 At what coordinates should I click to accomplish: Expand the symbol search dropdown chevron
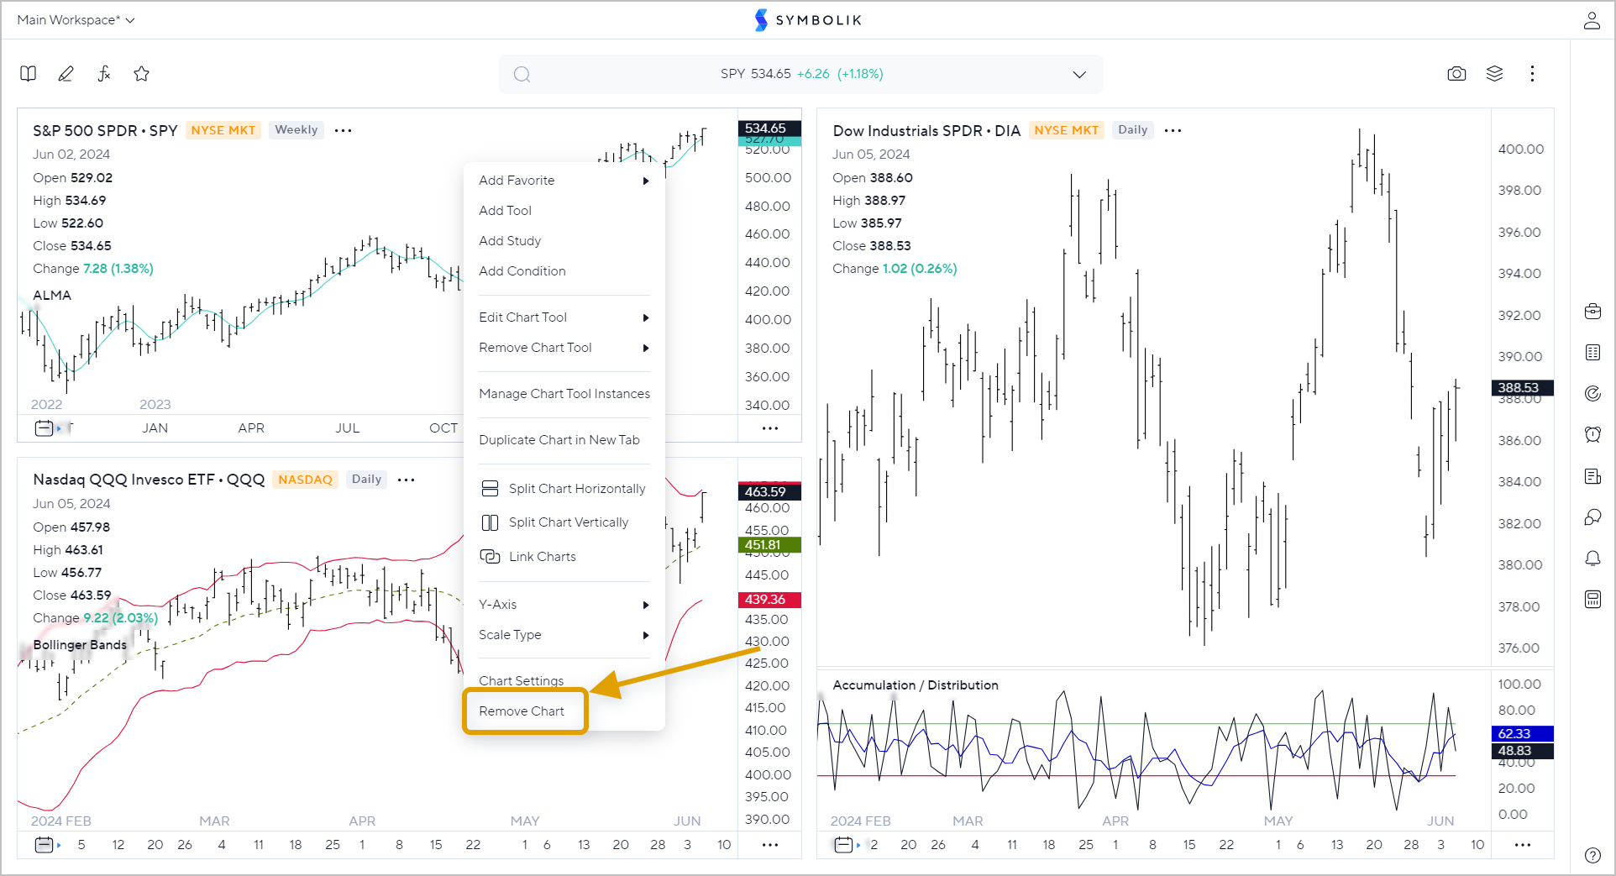[1079, 74]
